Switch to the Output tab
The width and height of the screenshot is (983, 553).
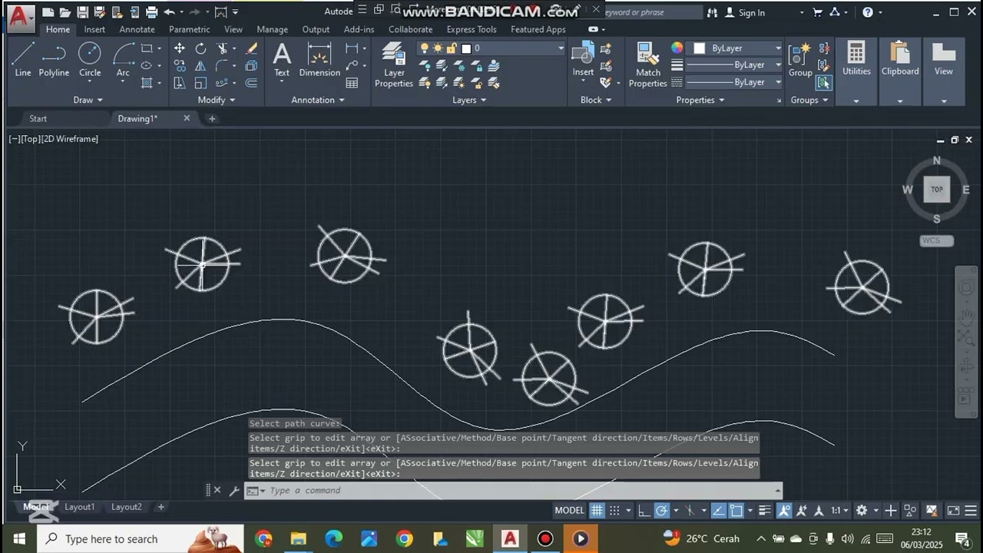[316, 29]
